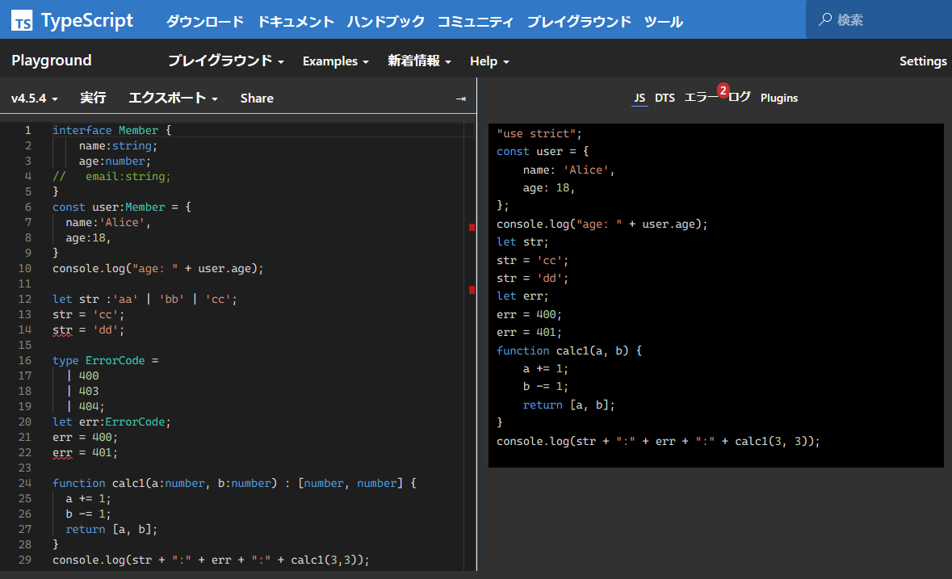Click the TypeScript logo icon
This screenshot has width=952, height=579.
click(x=22, y=21)
